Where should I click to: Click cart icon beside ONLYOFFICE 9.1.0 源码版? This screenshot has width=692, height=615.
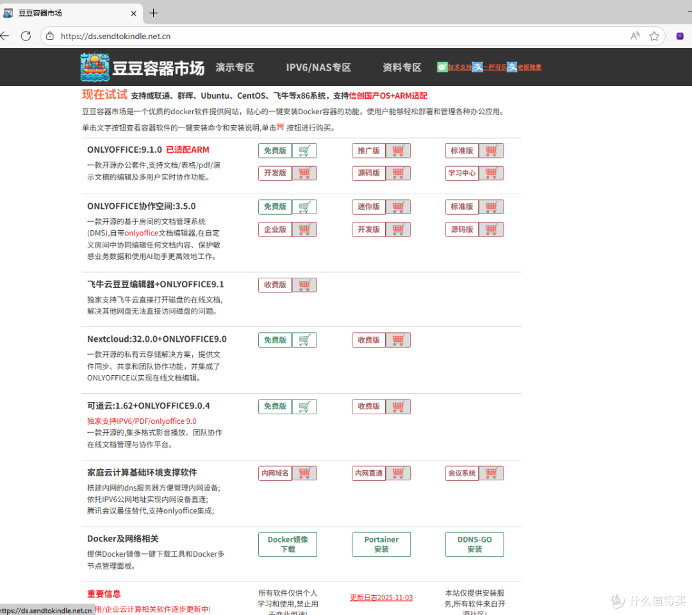[x=398, y=173]
